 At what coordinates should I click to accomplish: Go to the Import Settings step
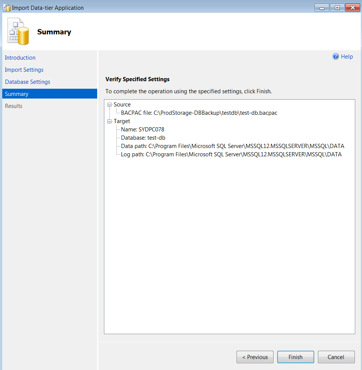(24, 70)
